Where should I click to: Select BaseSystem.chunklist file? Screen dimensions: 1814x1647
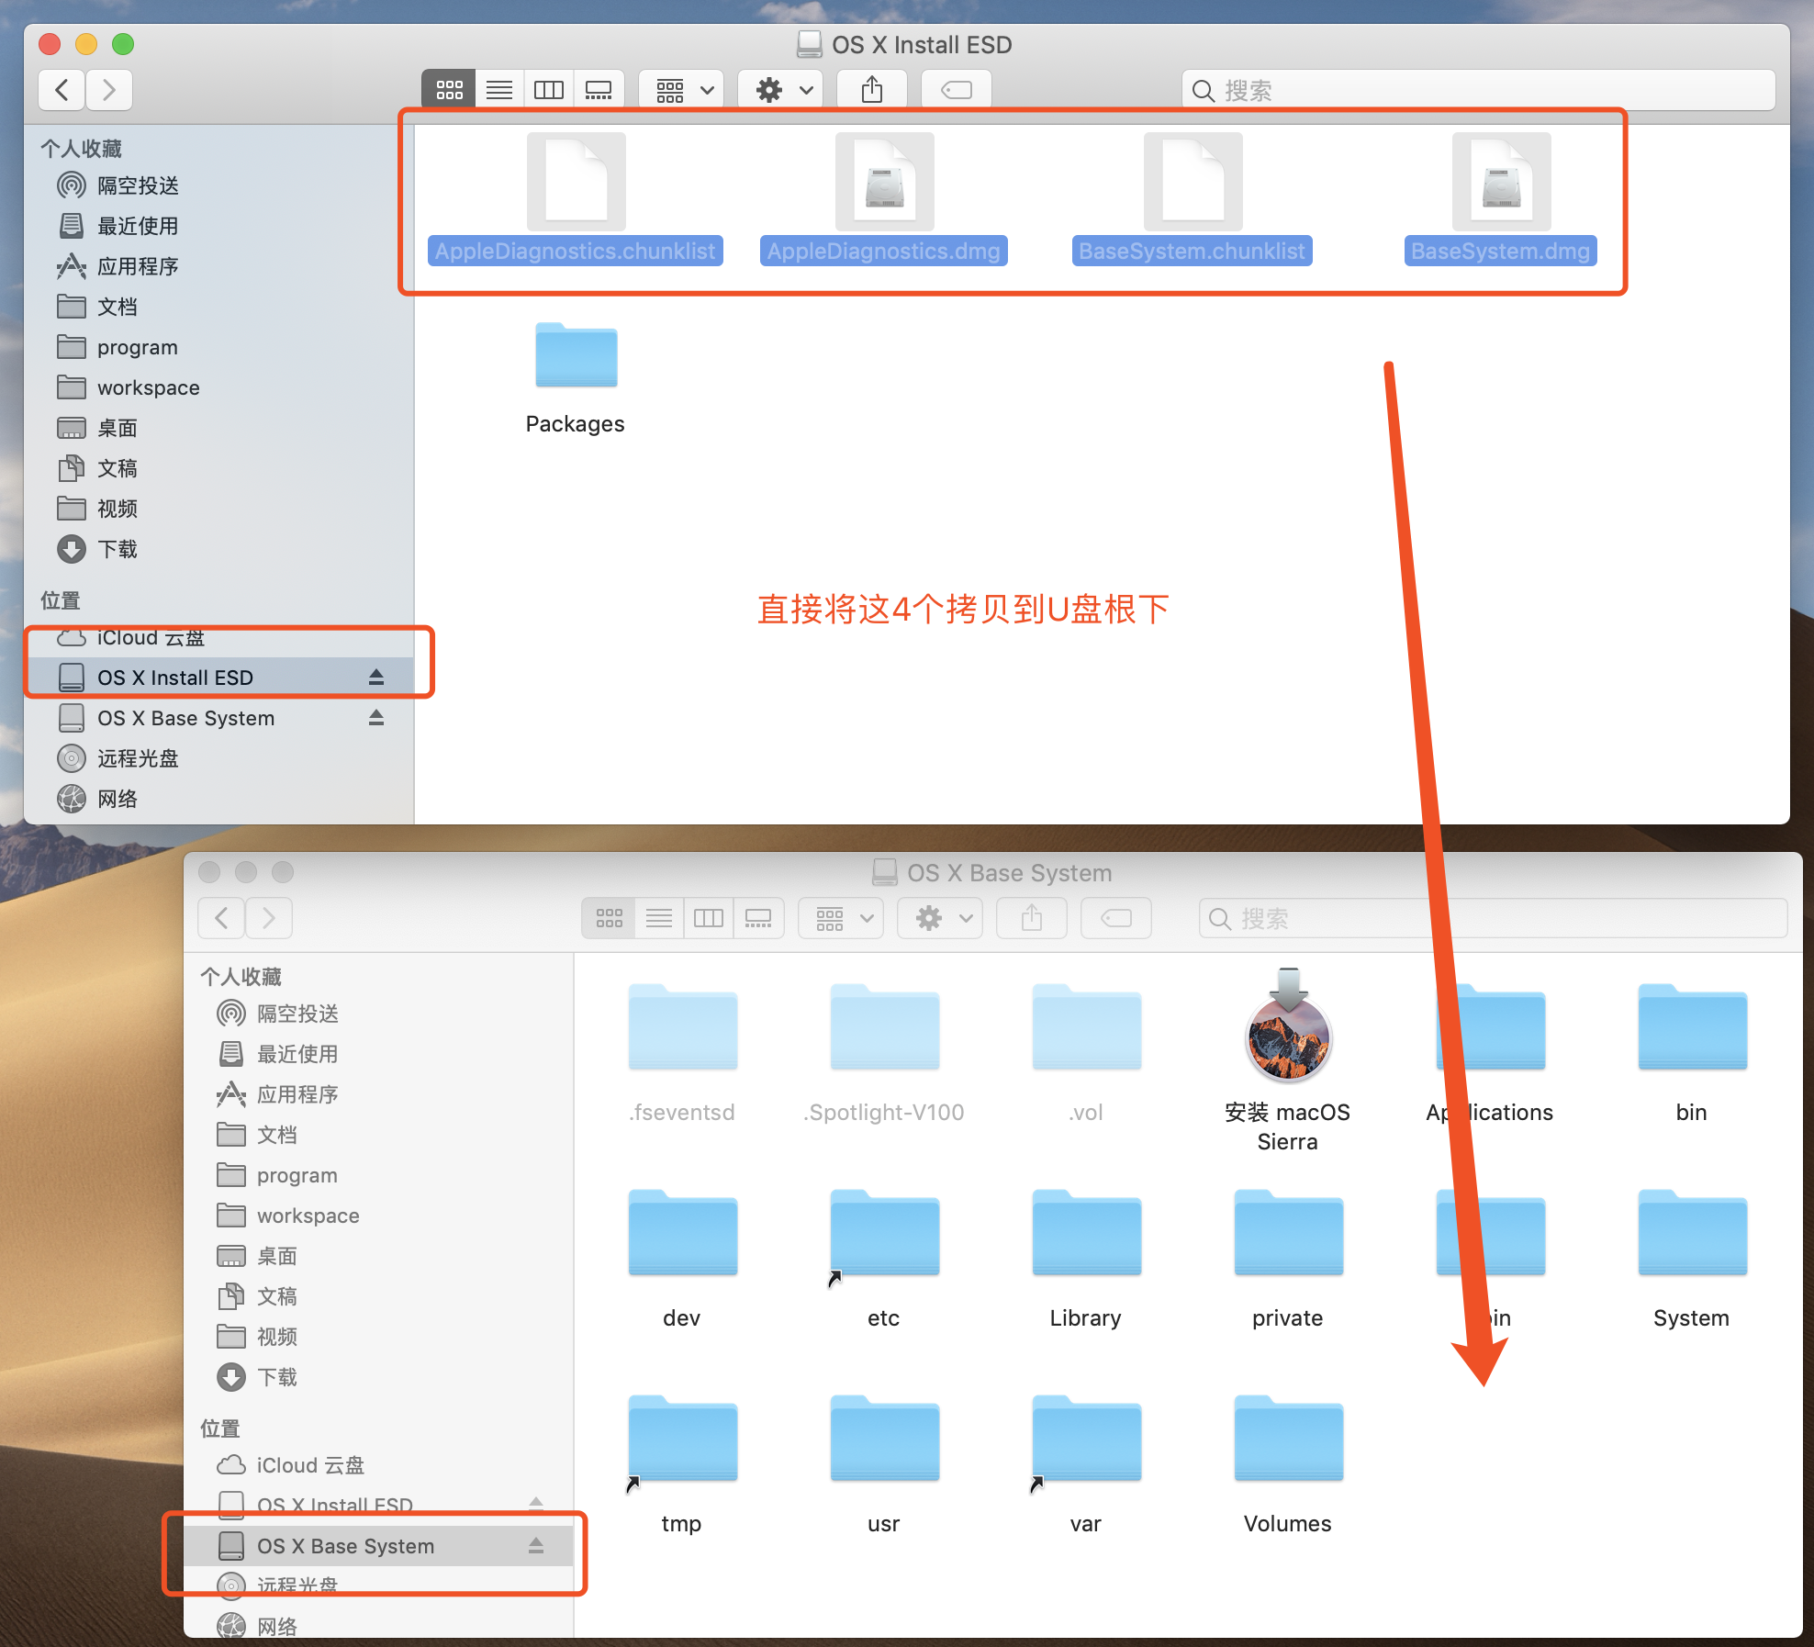1193,199
